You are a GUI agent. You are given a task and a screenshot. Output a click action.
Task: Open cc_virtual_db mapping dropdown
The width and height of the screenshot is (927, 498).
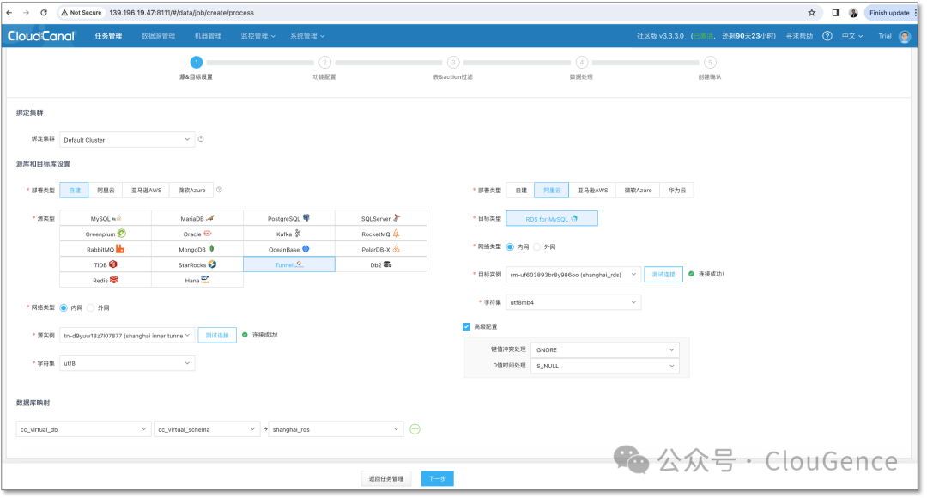pos(83,429)
